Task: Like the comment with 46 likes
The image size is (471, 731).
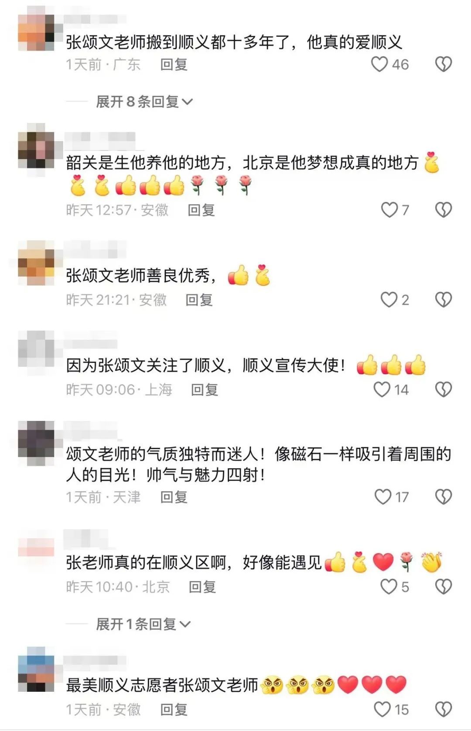Action: point(379,65)
